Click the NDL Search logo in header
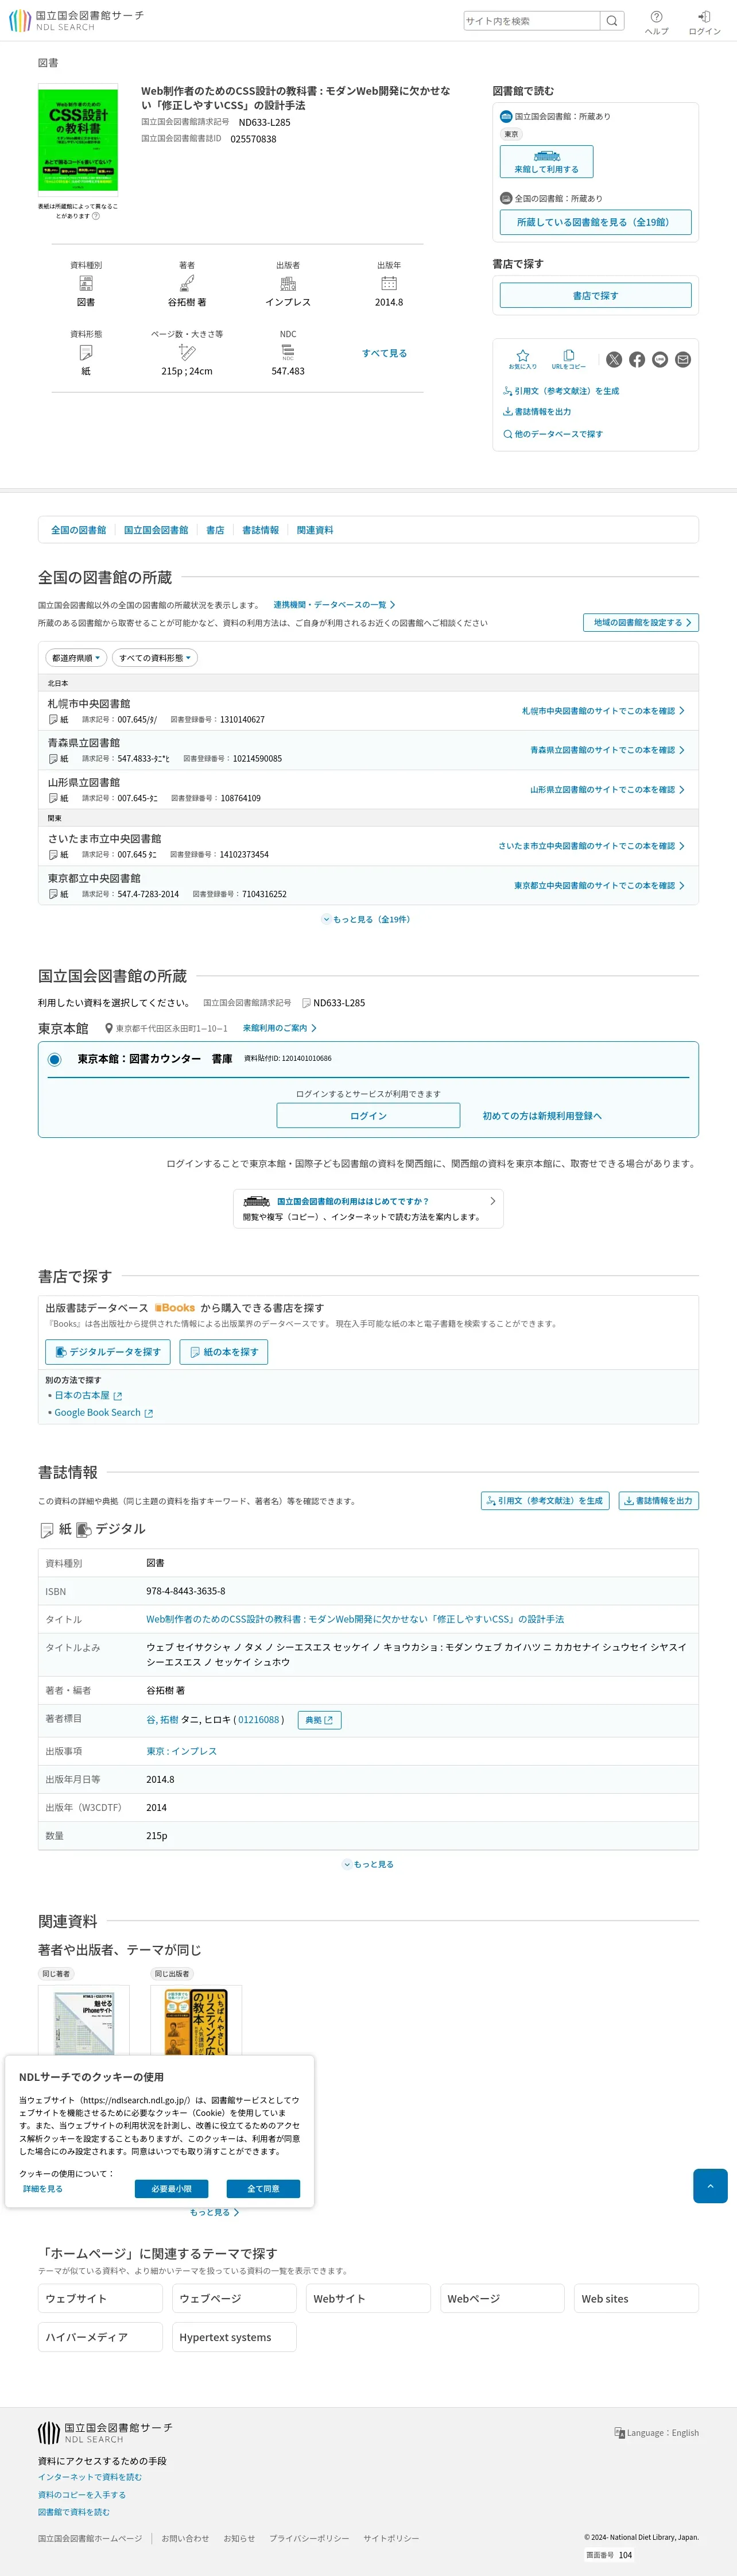The width and height of the screenshot is (737, 2576). tap(76, 20)
